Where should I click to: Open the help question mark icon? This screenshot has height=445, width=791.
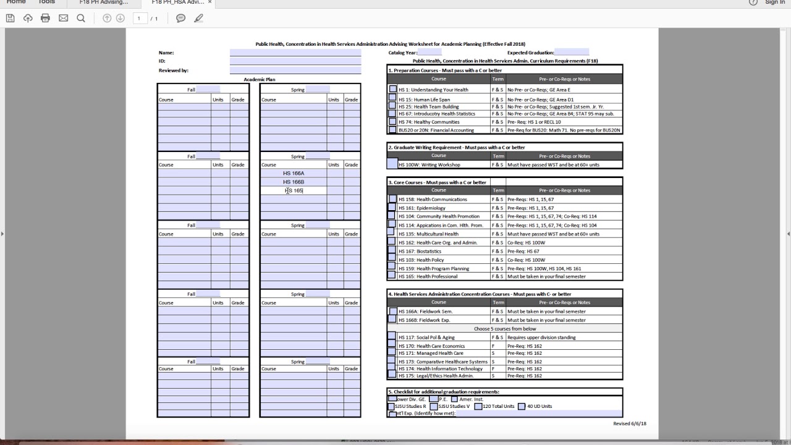point(753,2)
